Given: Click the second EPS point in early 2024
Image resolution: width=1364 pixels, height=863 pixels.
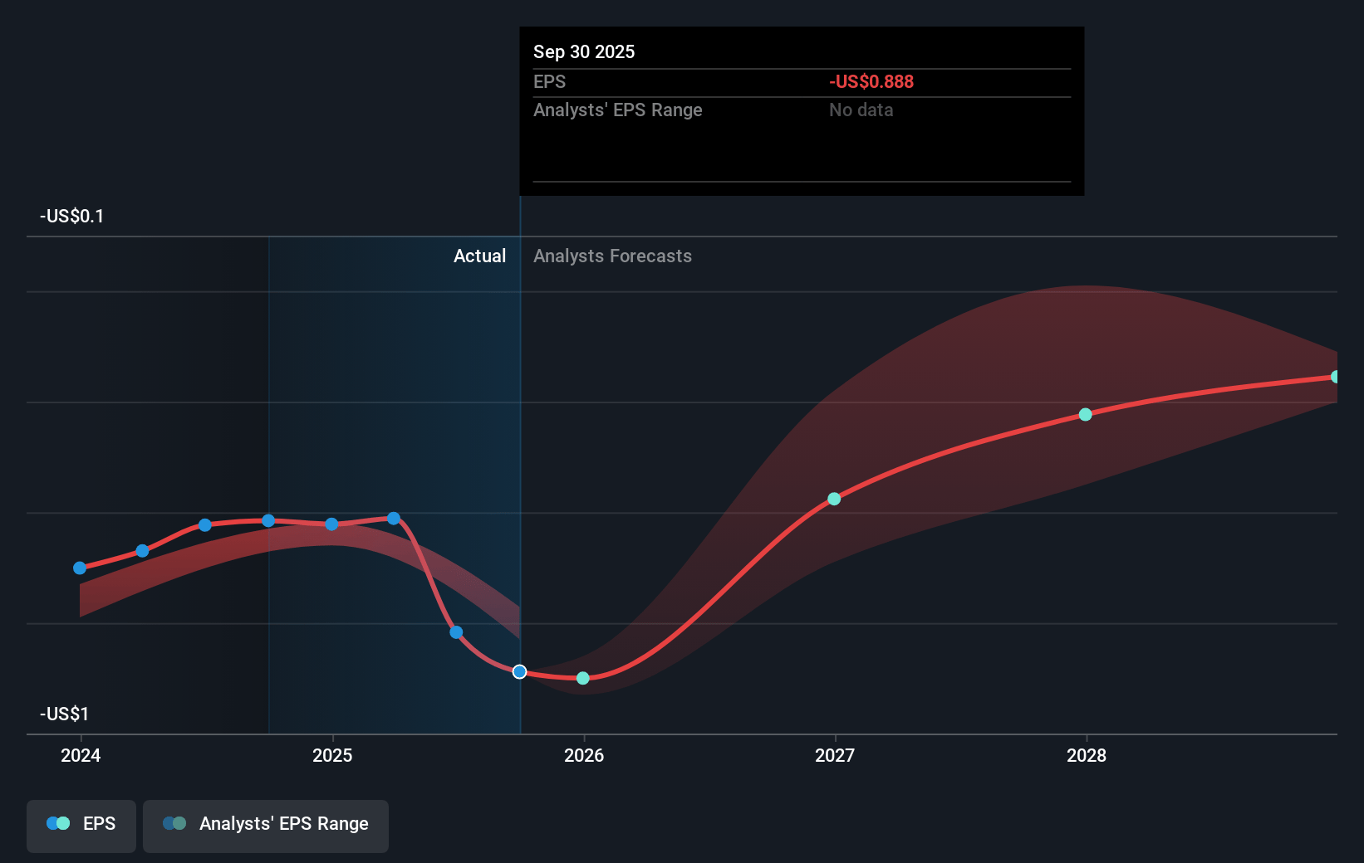Looking at the screenshot, I should (142, 551).
